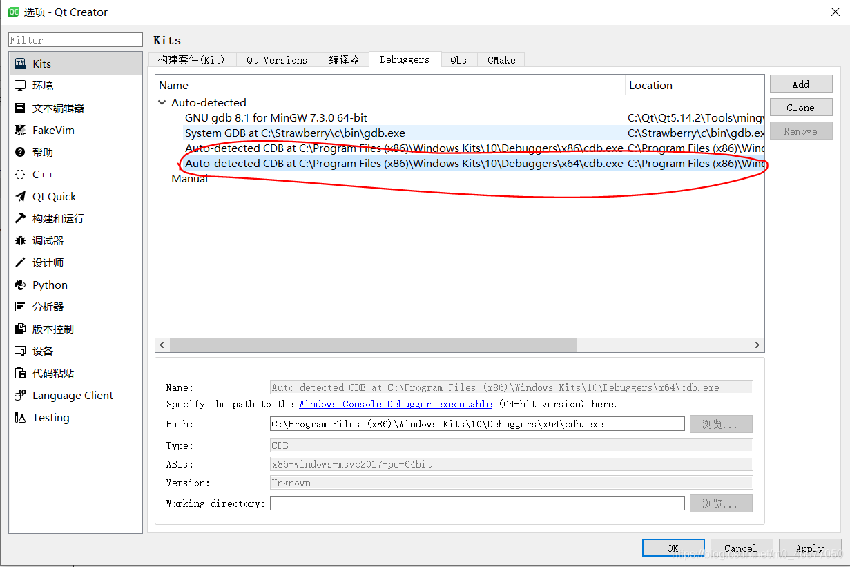
Task: Open the Qt Versions tab
Action: coord(277,60)
